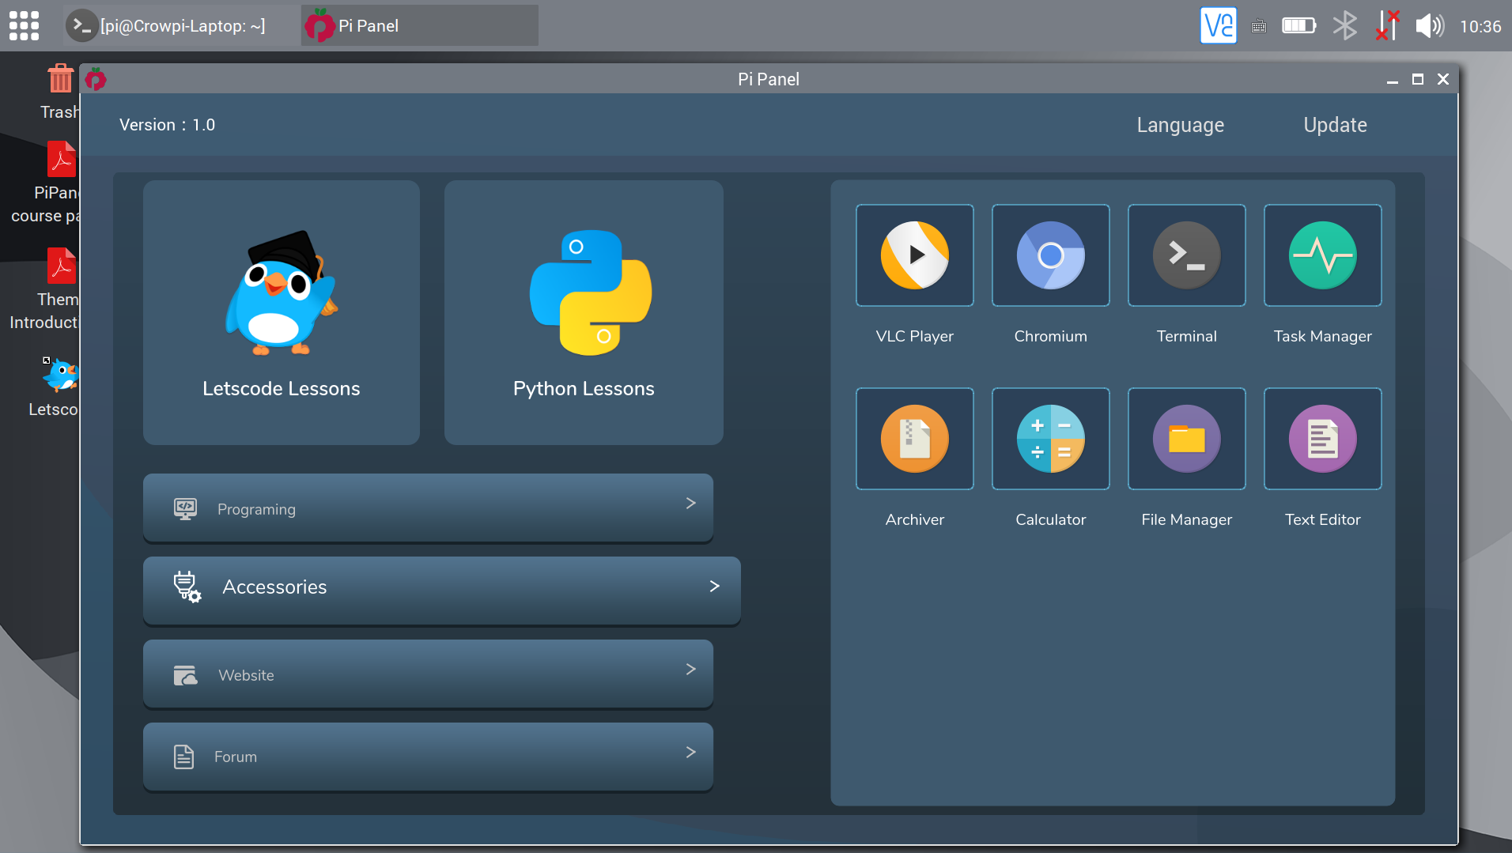Maximize the Pi Panel window

(x=1417, y=79)
